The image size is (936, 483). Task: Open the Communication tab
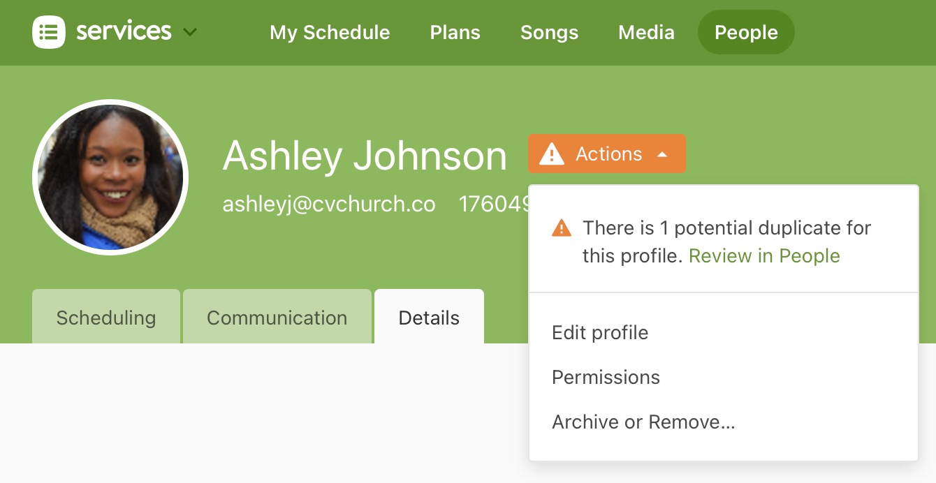(277, 318)
